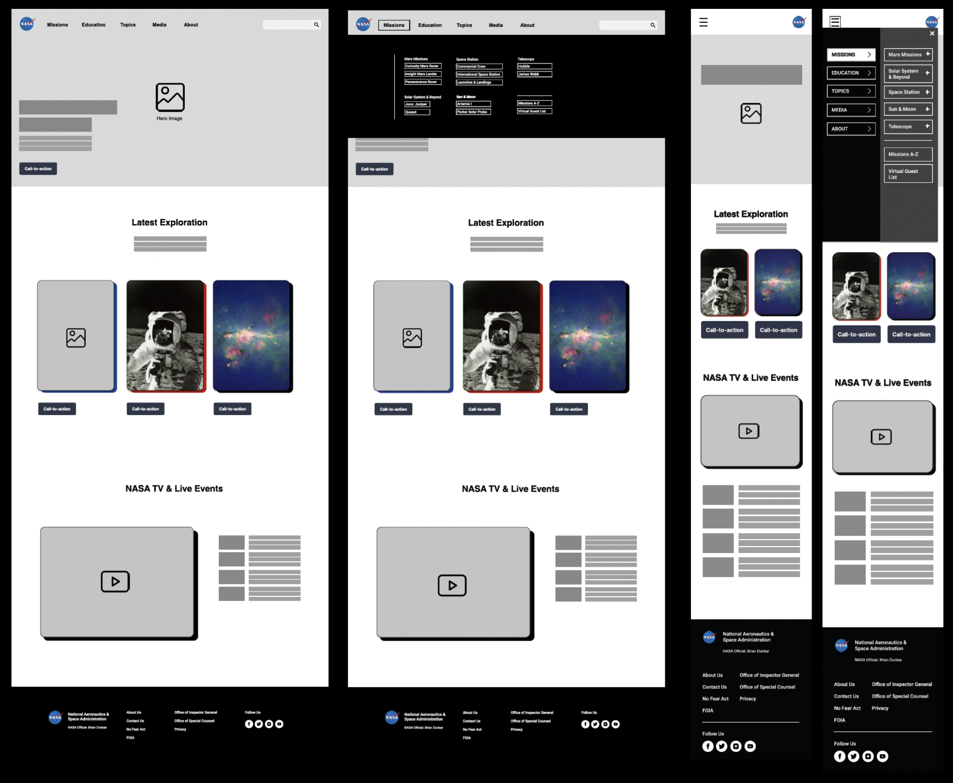Select the outlined Missions tab in navbar
953x783 pixels.
tap(394, 25)
